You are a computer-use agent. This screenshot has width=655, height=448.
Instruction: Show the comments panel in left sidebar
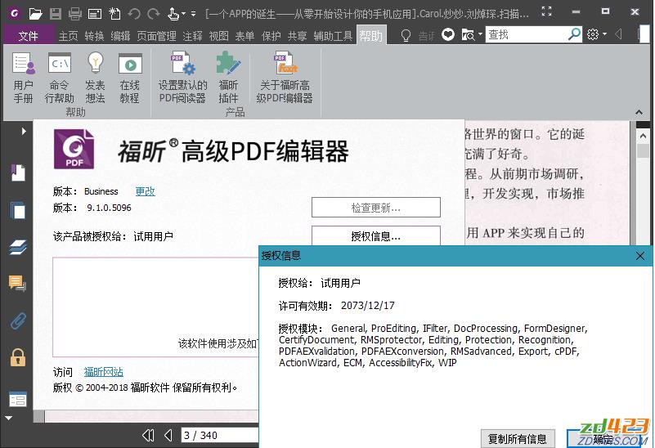pyautogui.click(x=17, y=283)
